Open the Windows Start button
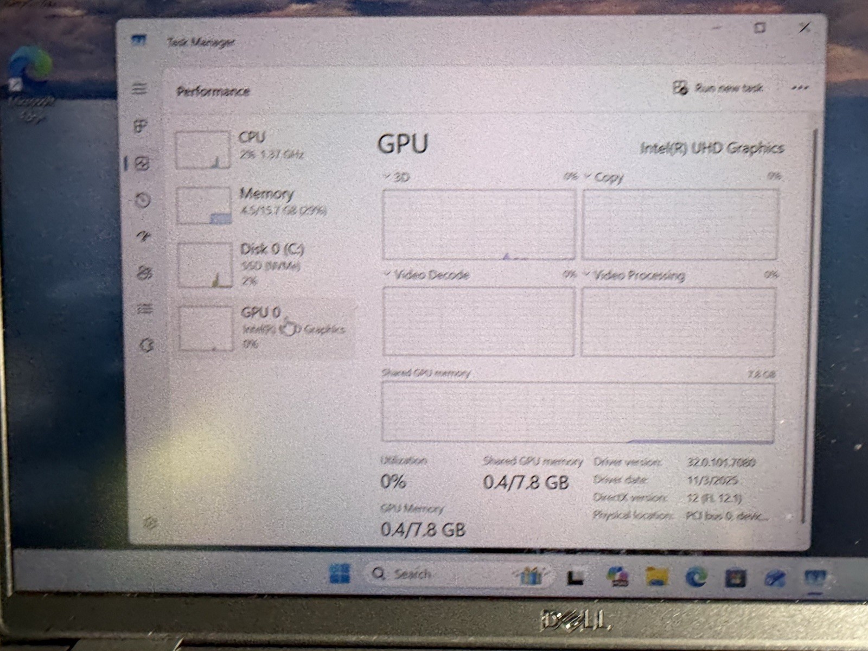The image size is (868, 651). (340, 574)
